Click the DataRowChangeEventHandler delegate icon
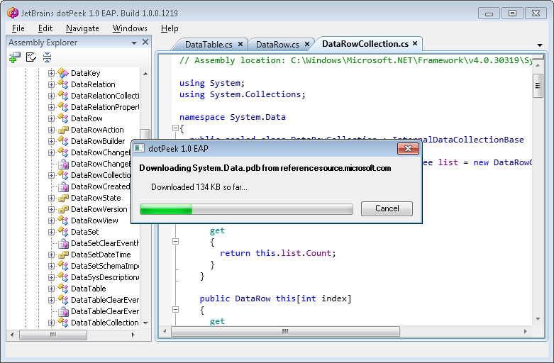The image size is (554, 363). click(63, 164)
